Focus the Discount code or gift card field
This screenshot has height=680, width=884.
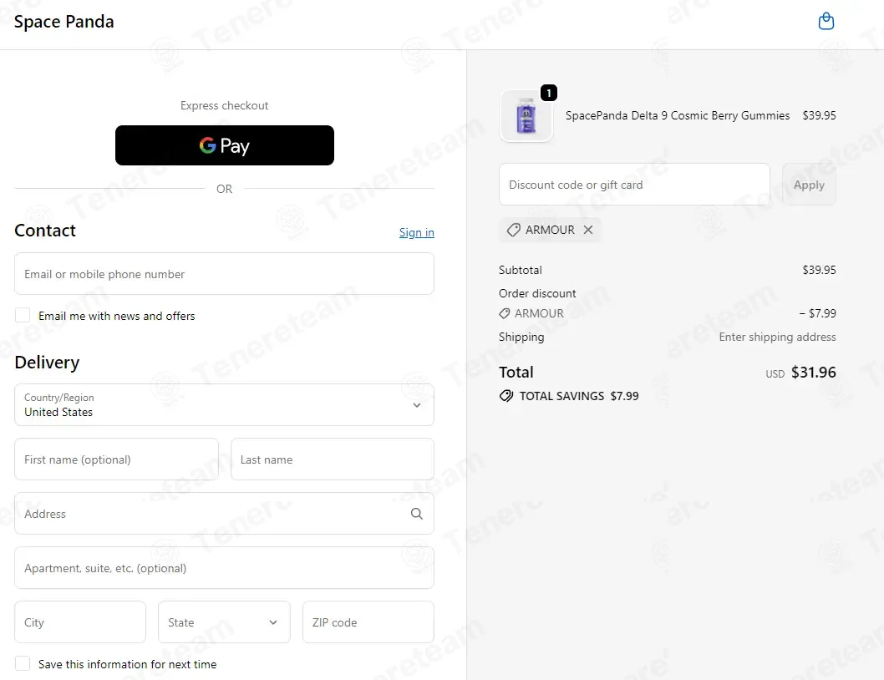tap(634, 185)
